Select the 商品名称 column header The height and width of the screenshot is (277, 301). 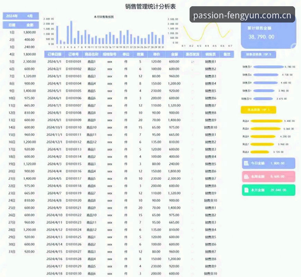(x=92, y=54)
